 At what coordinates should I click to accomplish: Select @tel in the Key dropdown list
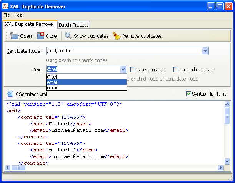click(87, 77)
